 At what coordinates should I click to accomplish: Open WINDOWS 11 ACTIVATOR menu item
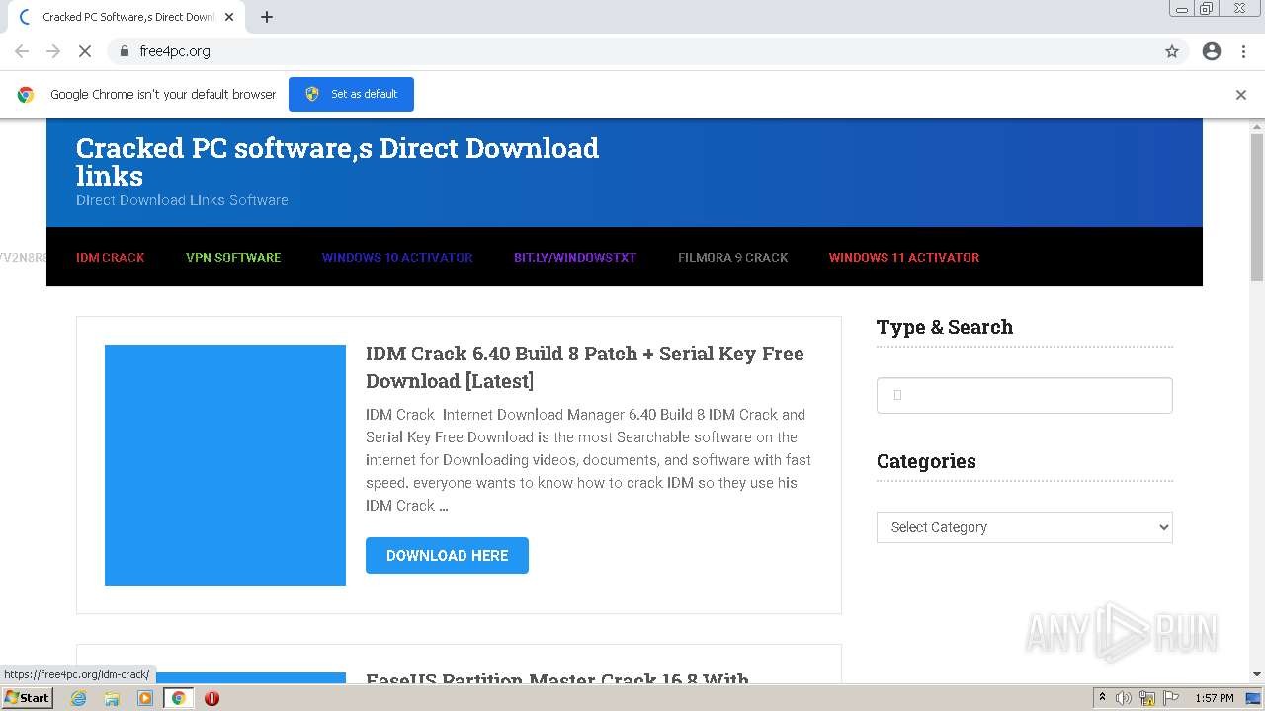904,257
